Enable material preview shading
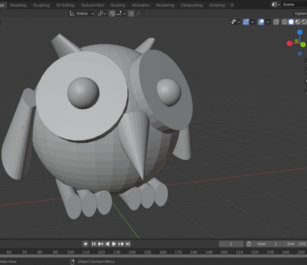This screenshot has width=307, height=265. tap(298, 22)
